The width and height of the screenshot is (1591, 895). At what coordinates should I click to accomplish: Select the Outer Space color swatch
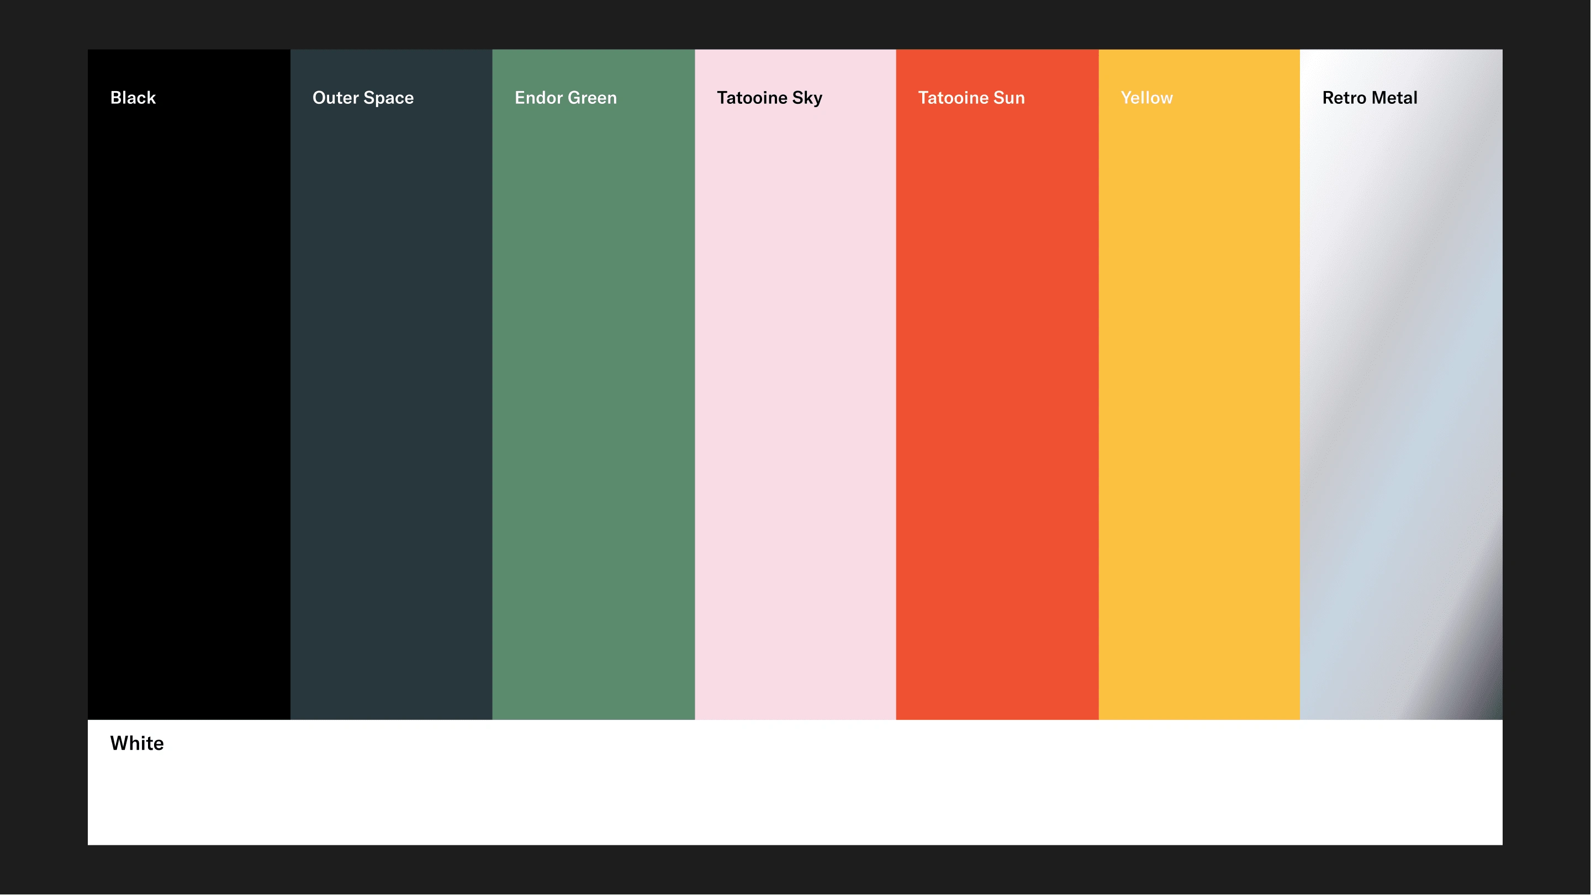click(391, 384)
